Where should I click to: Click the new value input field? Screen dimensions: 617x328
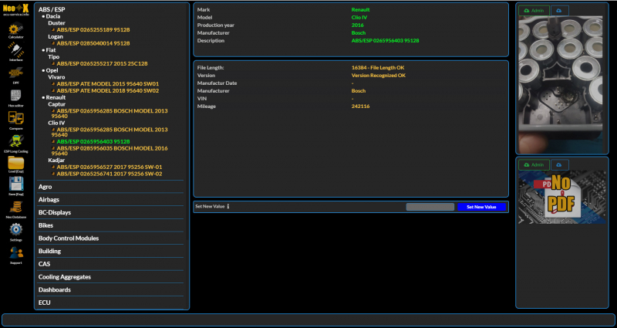click(x=430, y=207)
